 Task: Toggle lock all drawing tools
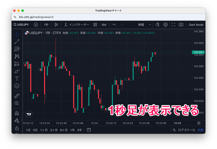click(17, 128)
